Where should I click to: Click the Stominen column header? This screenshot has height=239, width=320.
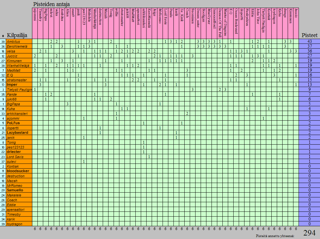click(193, 23)
